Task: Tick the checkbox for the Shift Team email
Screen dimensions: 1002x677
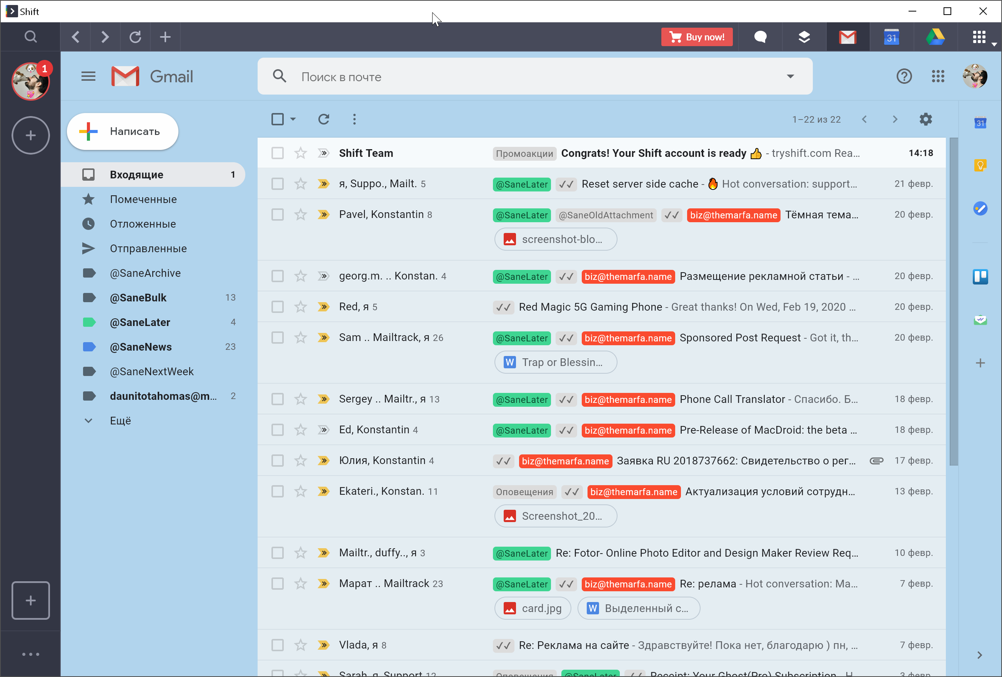Action: tap(278, 153)
